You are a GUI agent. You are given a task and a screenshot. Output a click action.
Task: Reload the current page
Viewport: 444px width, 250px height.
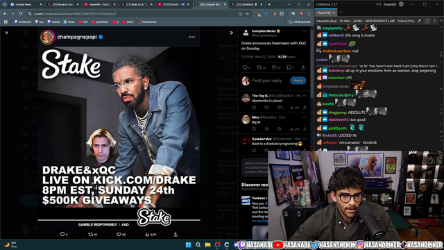[x=20, y=14]
